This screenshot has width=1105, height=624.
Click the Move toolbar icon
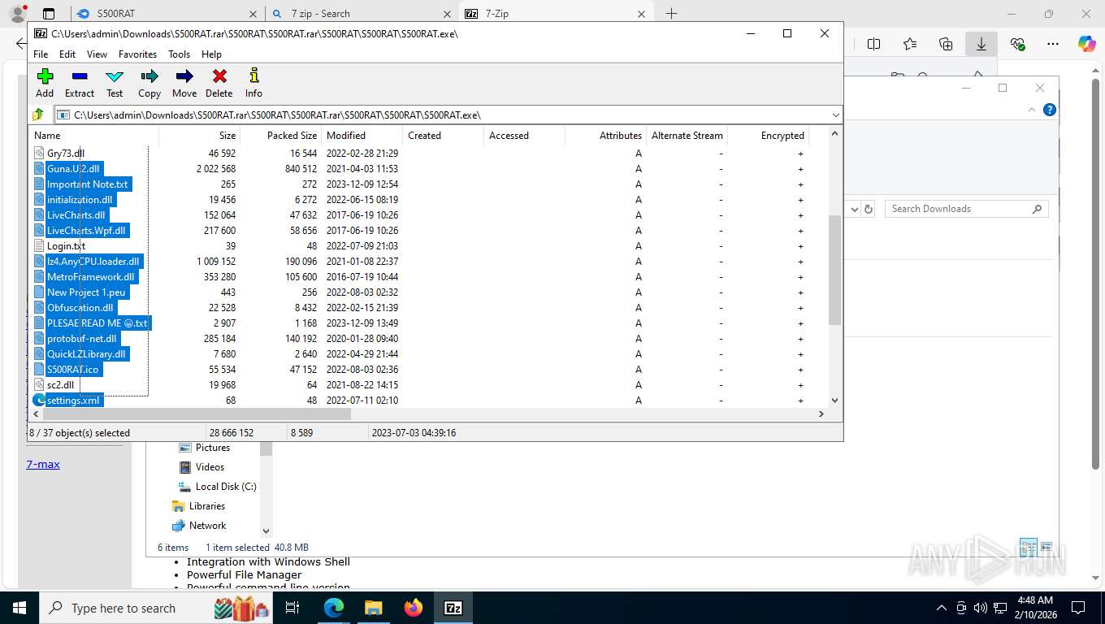click(x=184, y=83)
